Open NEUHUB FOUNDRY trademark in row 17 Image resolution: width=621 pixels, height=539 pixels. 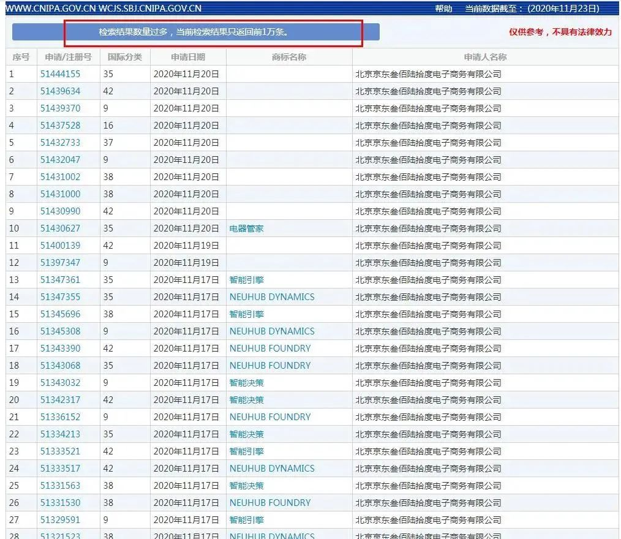270,349
